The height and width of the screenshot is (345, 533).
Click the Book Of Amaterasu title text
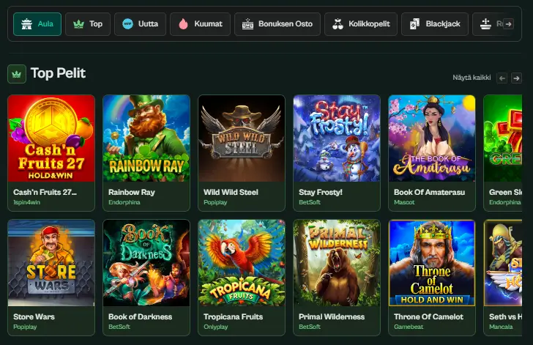[429, 192]
